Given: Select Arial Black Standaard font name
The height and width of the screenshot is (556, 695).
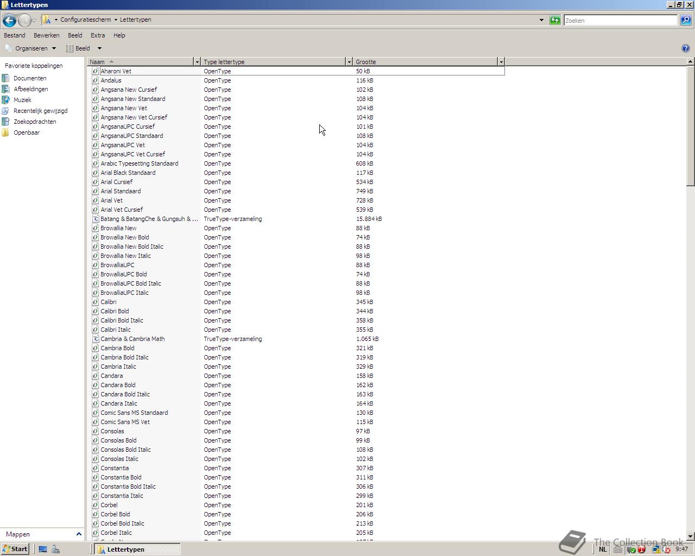Looking at the screenshot, I should [128, 173].
